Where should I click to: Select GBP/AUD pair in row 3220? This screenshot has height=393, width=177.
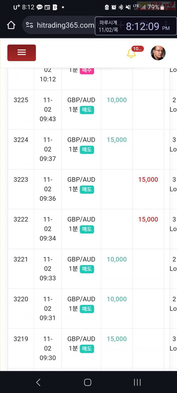coord(81,299)
